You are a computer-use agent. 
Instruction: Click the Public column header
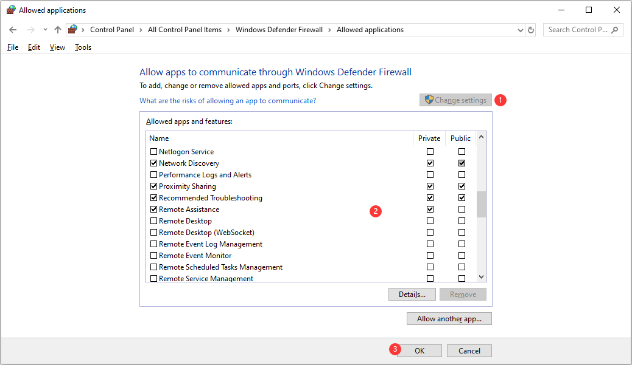(x=461, y=138)
